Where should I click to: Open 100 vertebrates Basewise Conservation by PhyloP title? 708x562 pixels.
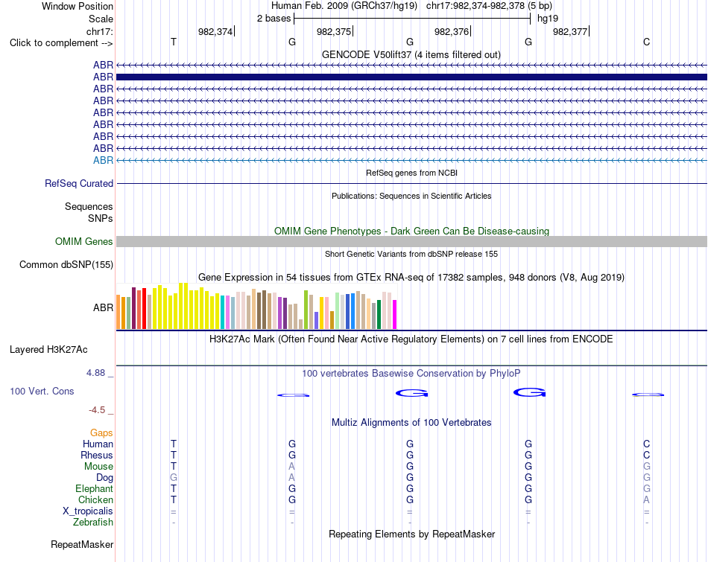click(x=411, y=374)
